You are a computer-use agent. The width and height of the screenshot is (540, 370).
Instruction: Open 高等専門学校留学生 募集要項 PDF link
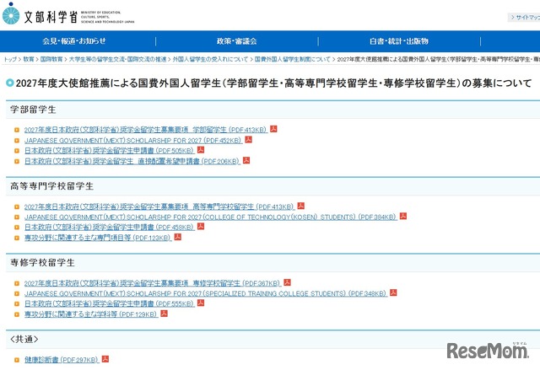(x=159, y=206)
